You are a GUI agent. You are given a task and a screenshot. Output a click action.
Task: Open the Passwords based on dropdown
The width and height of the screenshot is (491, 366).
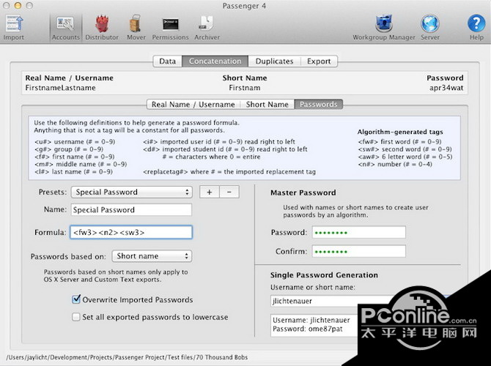(152, 256)
